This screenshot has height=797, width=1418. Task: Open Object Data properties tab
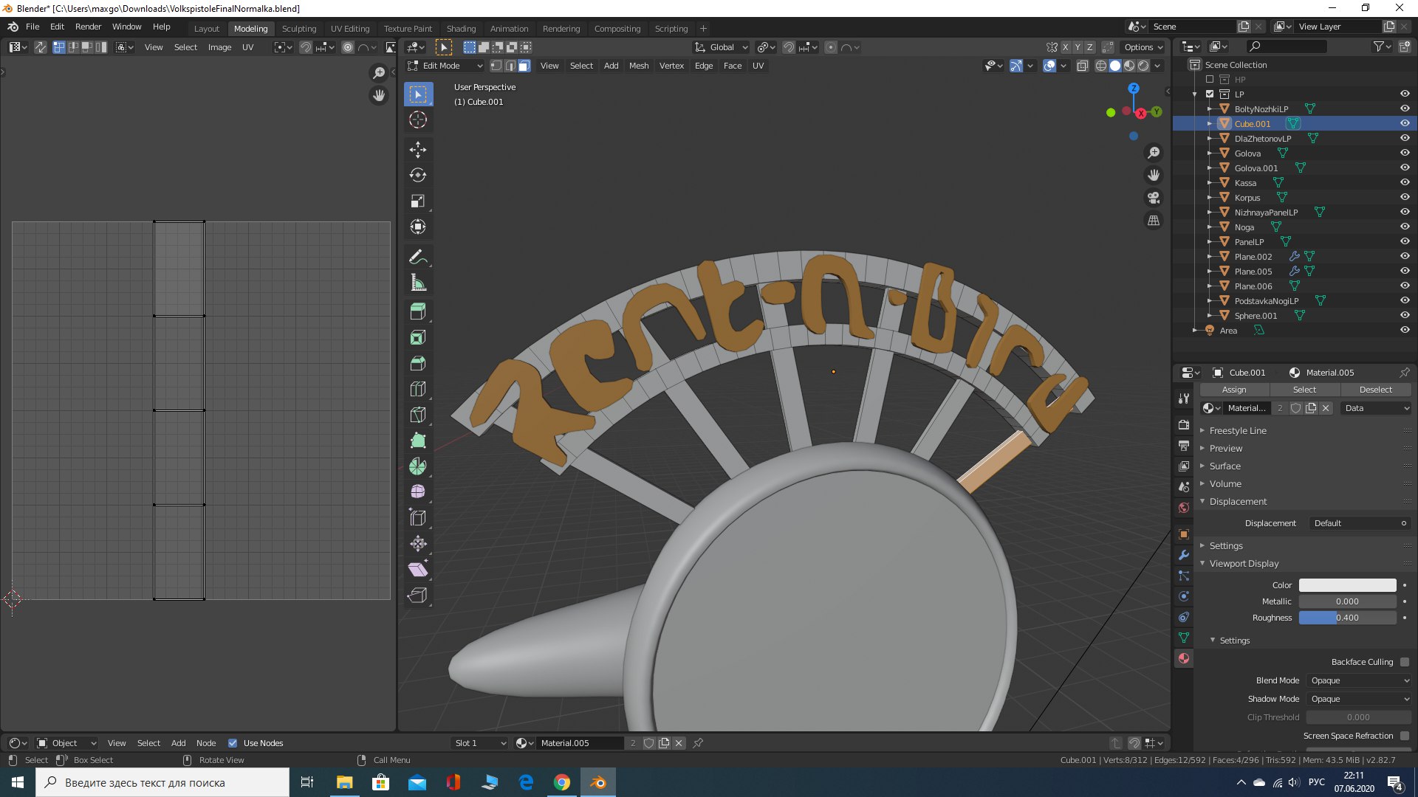(1184, 638)
